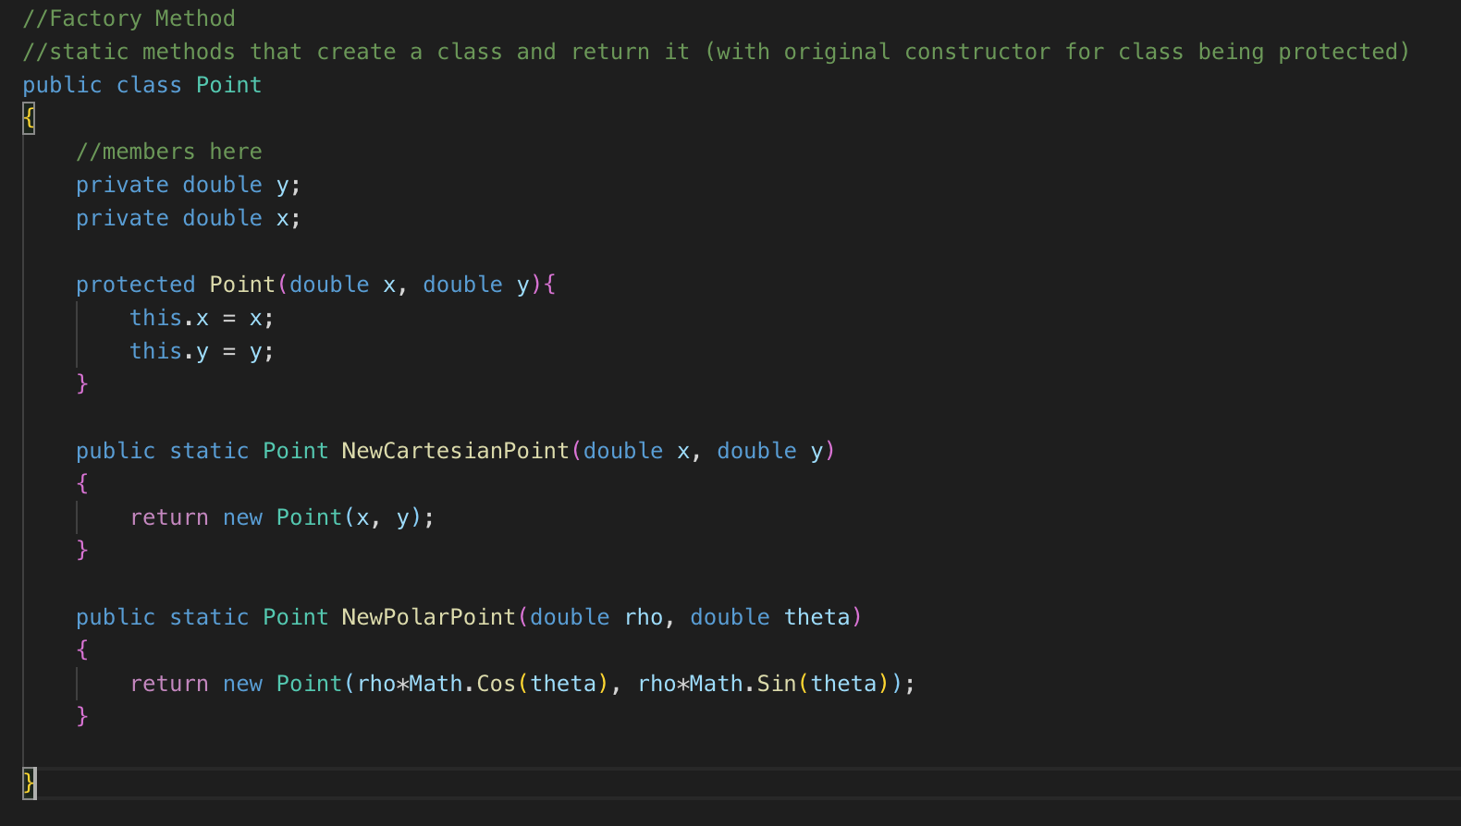The width and height of the screenshot is (1461, 826).
Task: Click the "//Factory Method" comment line
Action: tap(129, 18)
